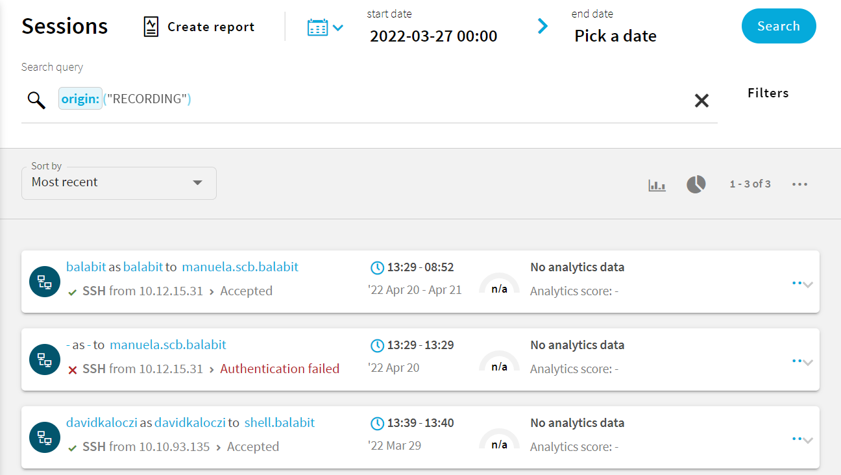Show the pie chart statistics view
Screen dimensions: 841x475
[696, 184]
